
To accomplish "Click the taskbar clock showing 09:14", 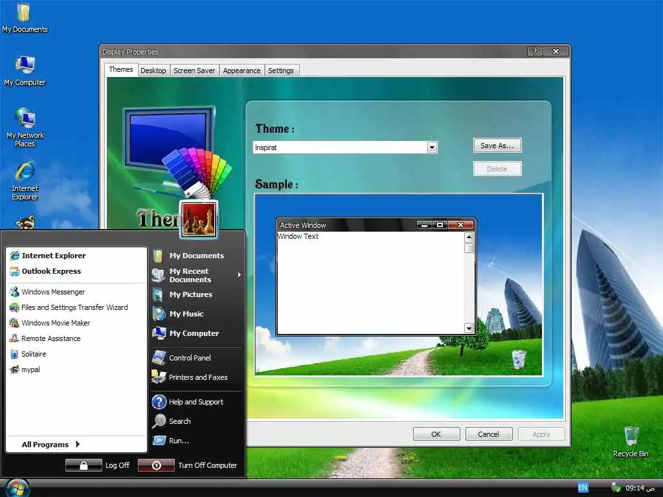I will 640,488.
